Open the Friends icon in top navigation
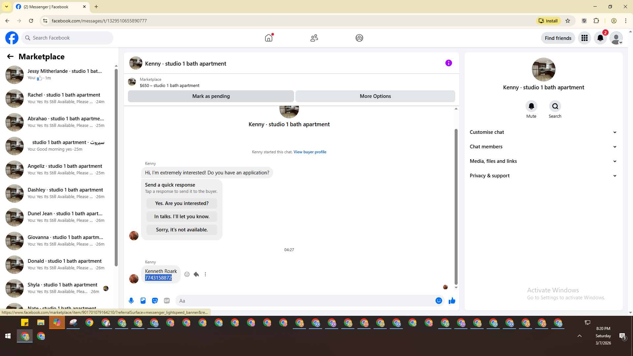 tap(314, 38)
